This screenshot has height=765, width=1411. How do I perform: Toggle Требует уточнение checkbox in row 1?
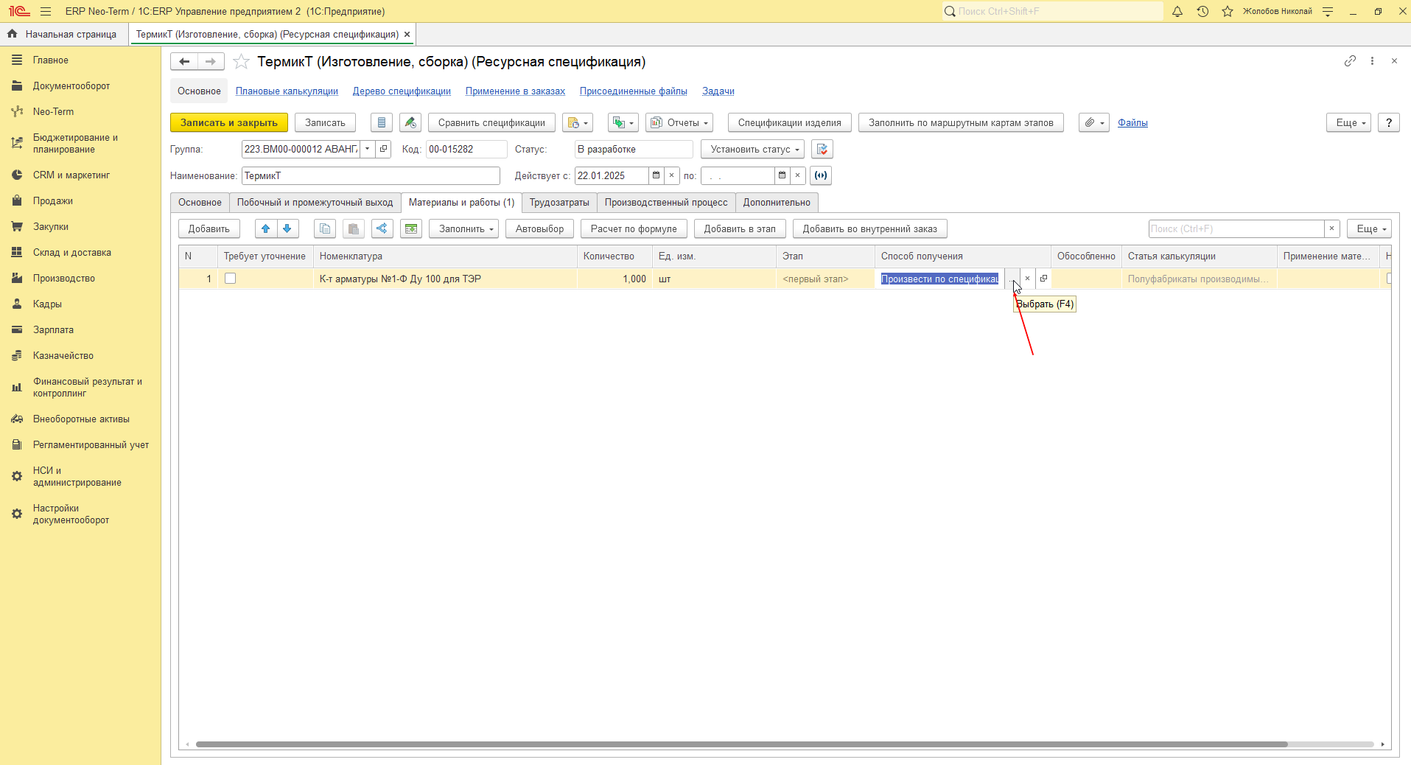pos(231,279)
